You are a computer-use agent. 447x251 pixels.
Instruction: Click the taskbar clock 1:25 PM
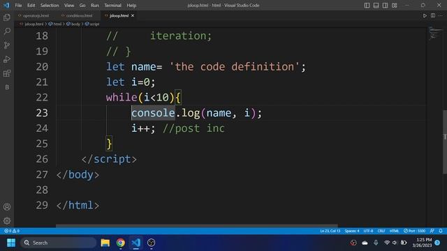tap(422, 243)
